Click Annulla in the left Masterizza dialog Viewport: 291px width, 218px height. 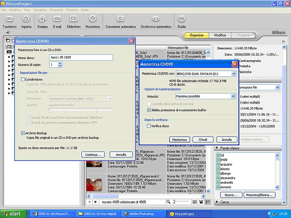121,154
